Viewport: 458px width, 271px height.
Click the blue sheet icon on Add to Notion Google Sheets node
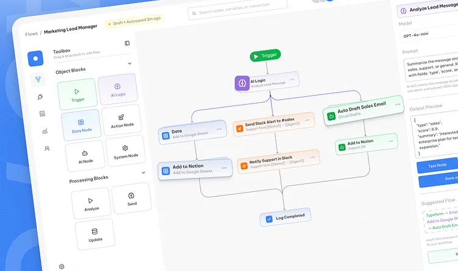pyautogui.click(x=166, y=171)
